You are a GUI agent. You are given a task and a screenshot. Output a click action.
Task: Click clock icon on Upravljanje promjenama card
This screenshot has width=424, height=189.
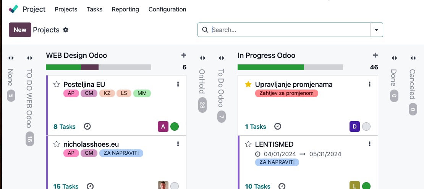278,127
